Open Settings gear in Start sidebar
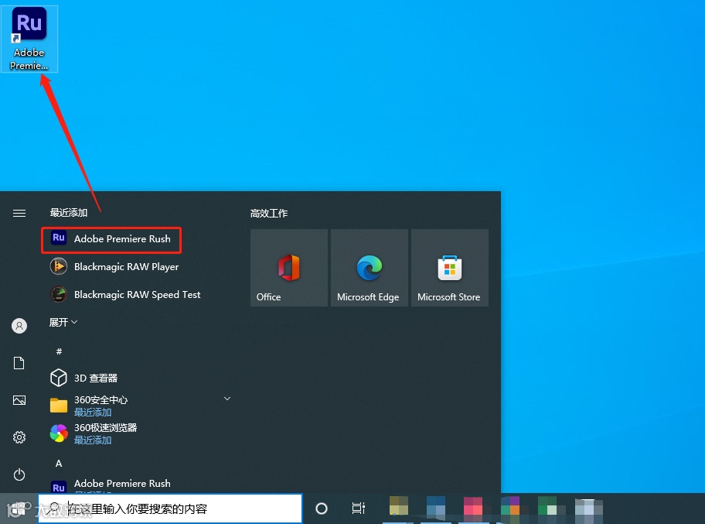This screenshot has width=705, height=524. [x=19, y=437]
